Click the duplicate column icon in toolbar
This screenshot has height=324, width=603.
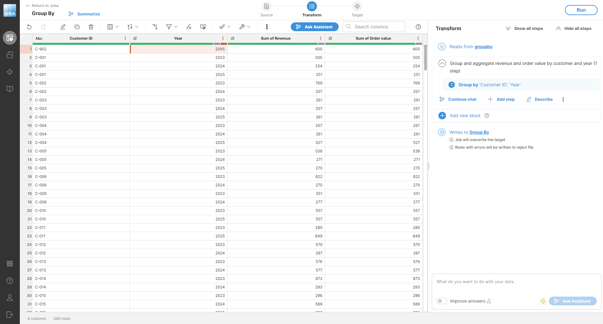point(77,27)
